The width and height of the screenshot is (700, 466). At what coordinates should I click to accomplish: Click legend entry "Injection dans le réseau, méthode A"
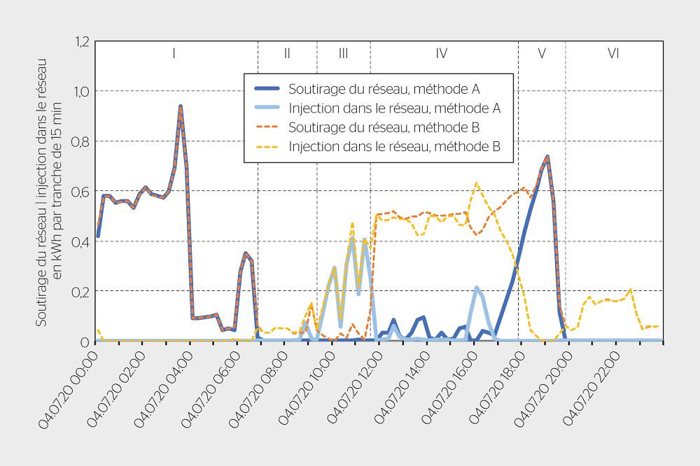[x=394, y=108]
